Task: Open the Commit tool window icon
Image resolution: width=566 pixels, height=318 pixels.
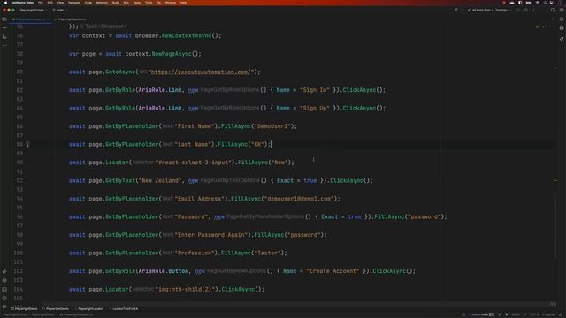Action: click(x=4, y=27)
